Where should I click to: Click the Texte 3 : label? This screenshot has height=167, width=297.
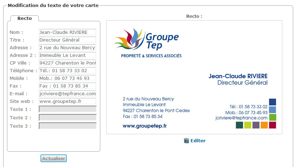(21, 126)
